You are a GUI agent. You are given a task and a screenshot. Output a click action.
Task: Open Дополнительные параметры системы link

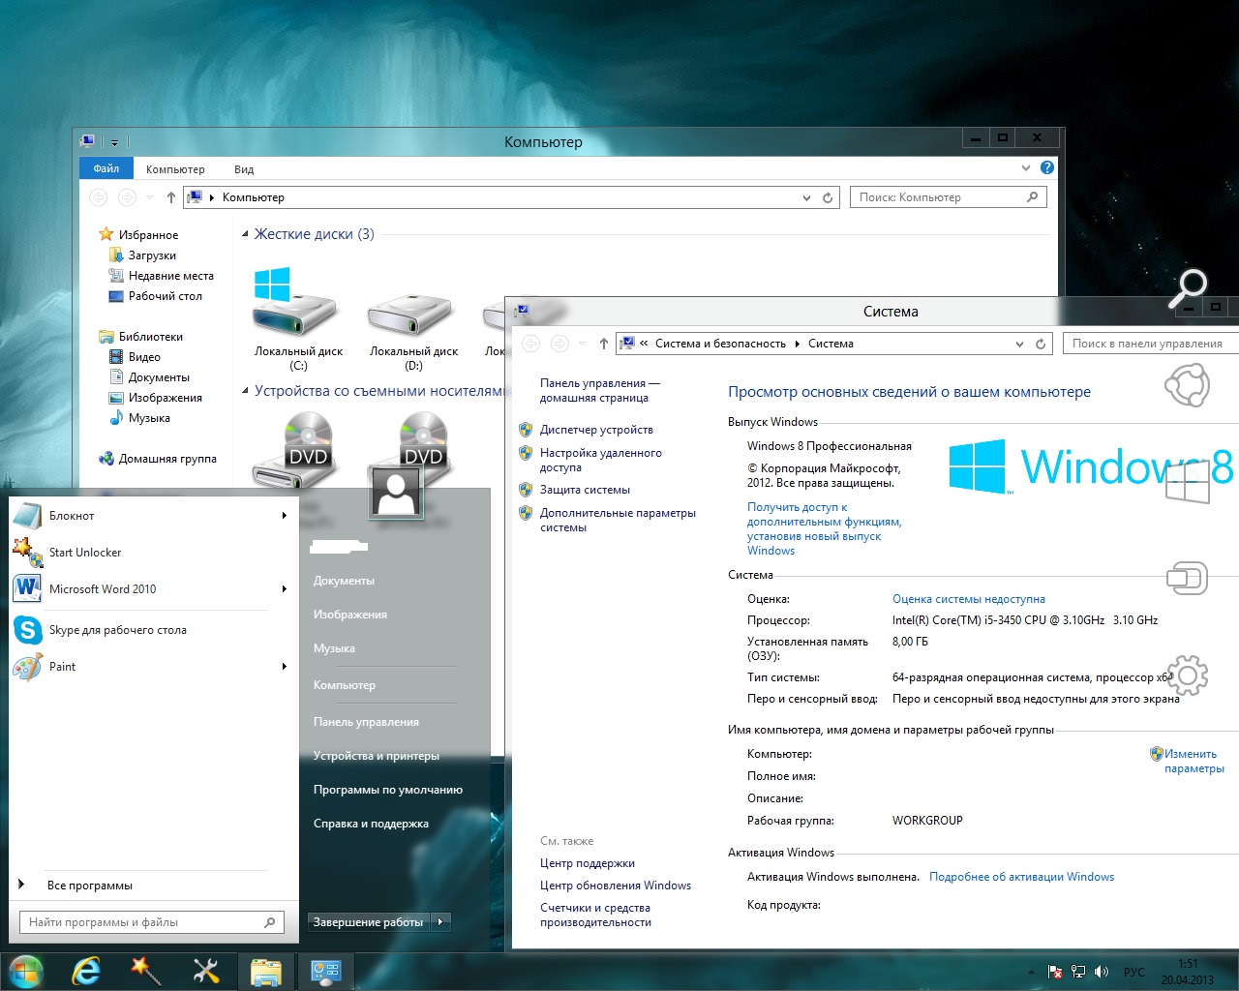(618, 521)
